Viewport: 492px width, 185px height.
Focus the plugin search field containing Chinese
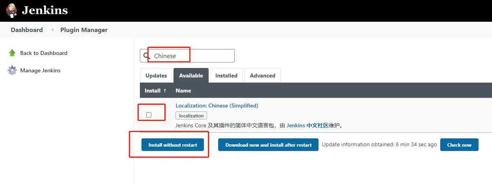[187, 56]
